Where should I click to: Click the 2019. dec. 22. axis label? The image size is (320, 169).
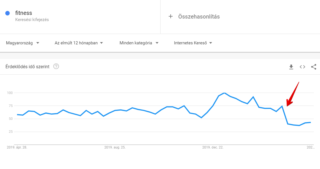coord(213,147)
